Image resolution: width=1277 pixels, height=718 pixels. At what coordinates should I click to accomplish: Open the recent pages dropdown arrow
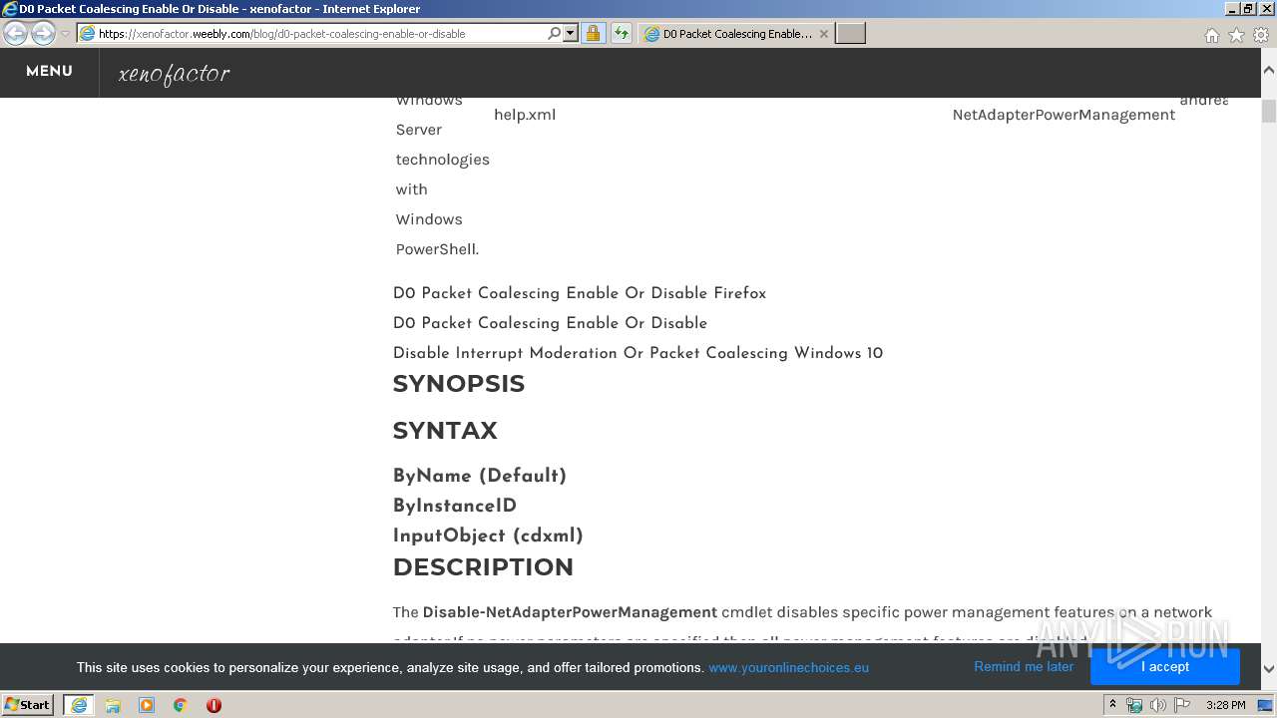tap(66, 34)
